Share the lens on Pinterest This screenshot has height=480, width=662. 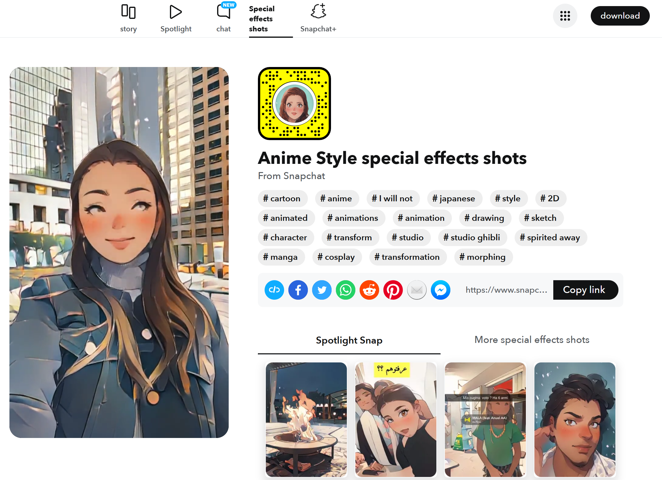point(393,290)
